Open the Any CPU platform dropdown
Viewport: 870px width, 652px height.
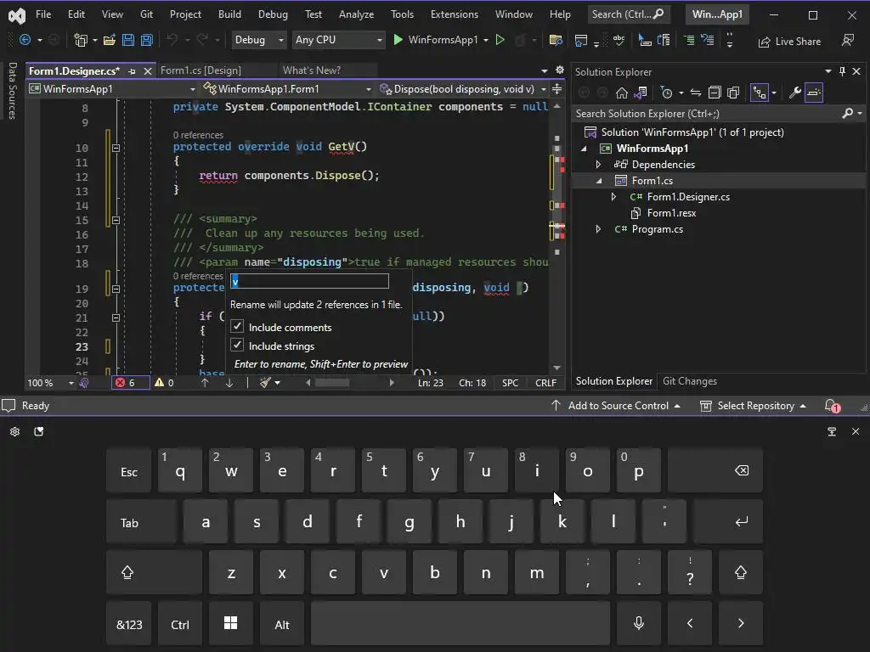(x=338, y=40)
